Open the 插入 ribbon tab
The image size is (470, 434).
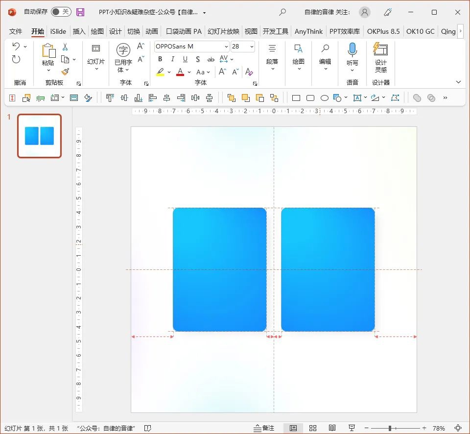(x=79, y=31)
